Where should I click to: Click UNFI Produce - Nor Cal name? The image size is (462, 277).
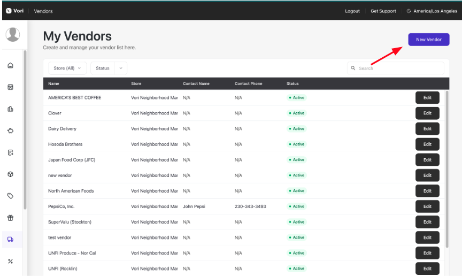pos(72,253)
